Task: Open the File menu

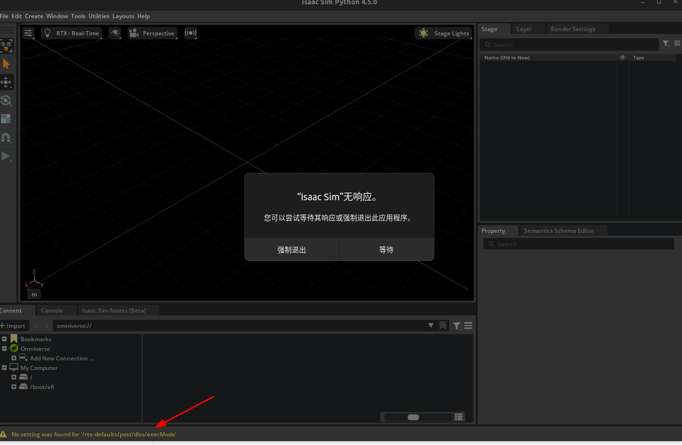Action: coord(4,16)
